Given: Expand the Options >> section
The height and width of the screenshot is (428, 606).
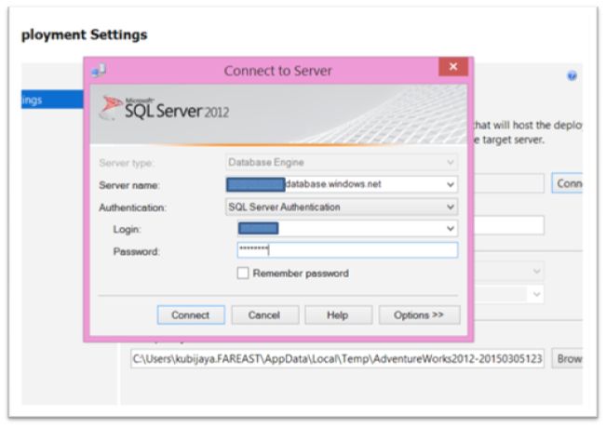Looking at the screenshot, I should click(x=419, y=315).
